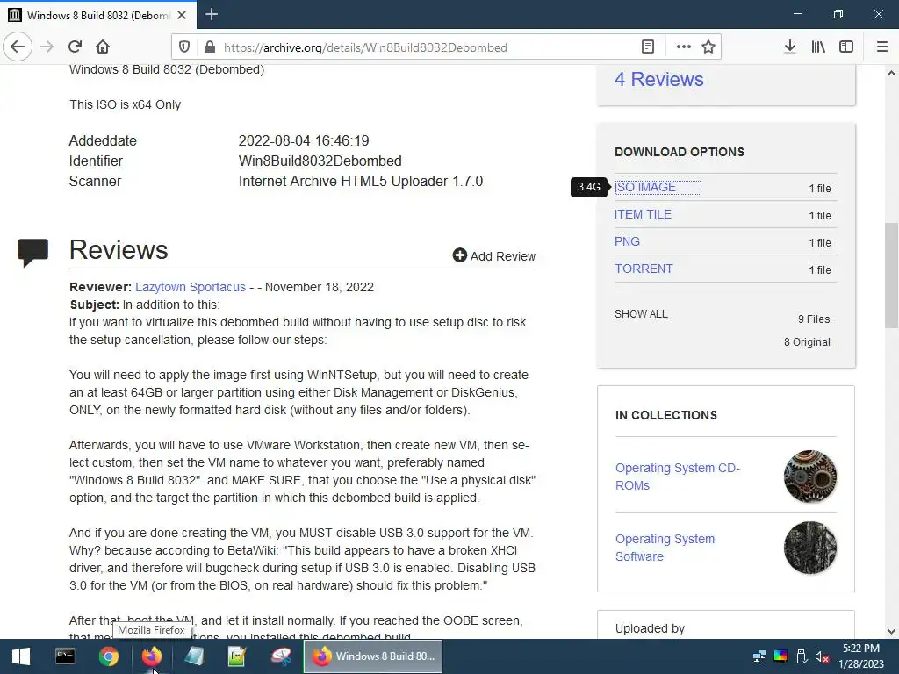
Task: Bookmark this page with the star
Action: point(708,47)
